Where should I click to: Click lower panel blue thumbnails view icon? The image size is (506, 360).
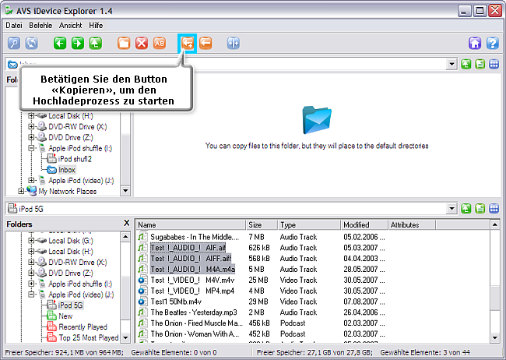tap(494, 208)
